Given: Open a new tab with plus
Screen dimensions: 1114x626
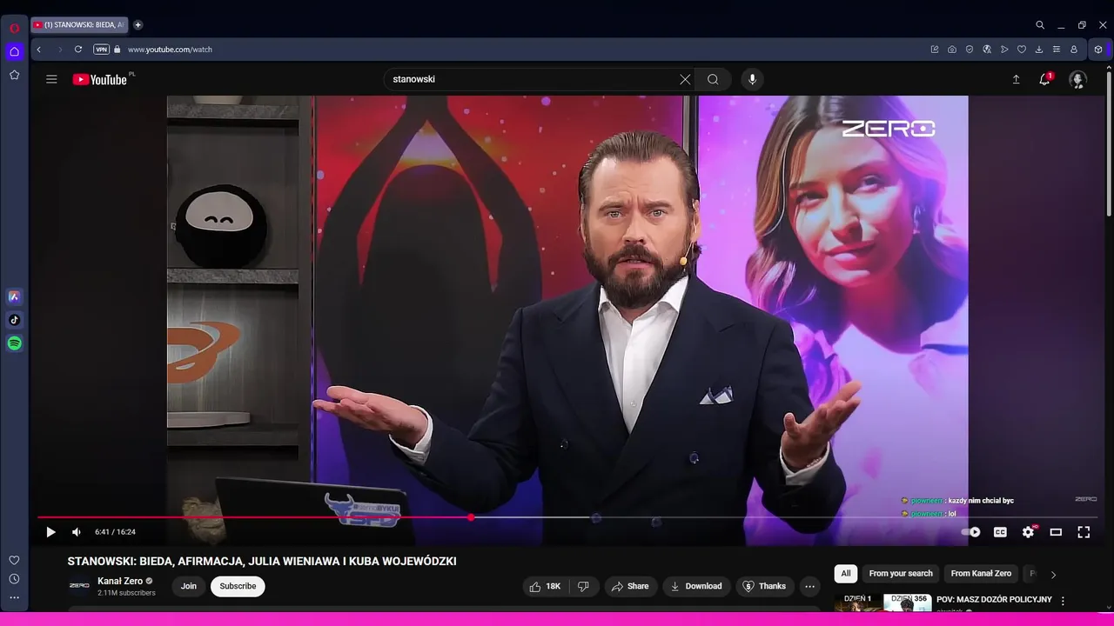Looking at the screenshot, I should (x=138, y=25).
